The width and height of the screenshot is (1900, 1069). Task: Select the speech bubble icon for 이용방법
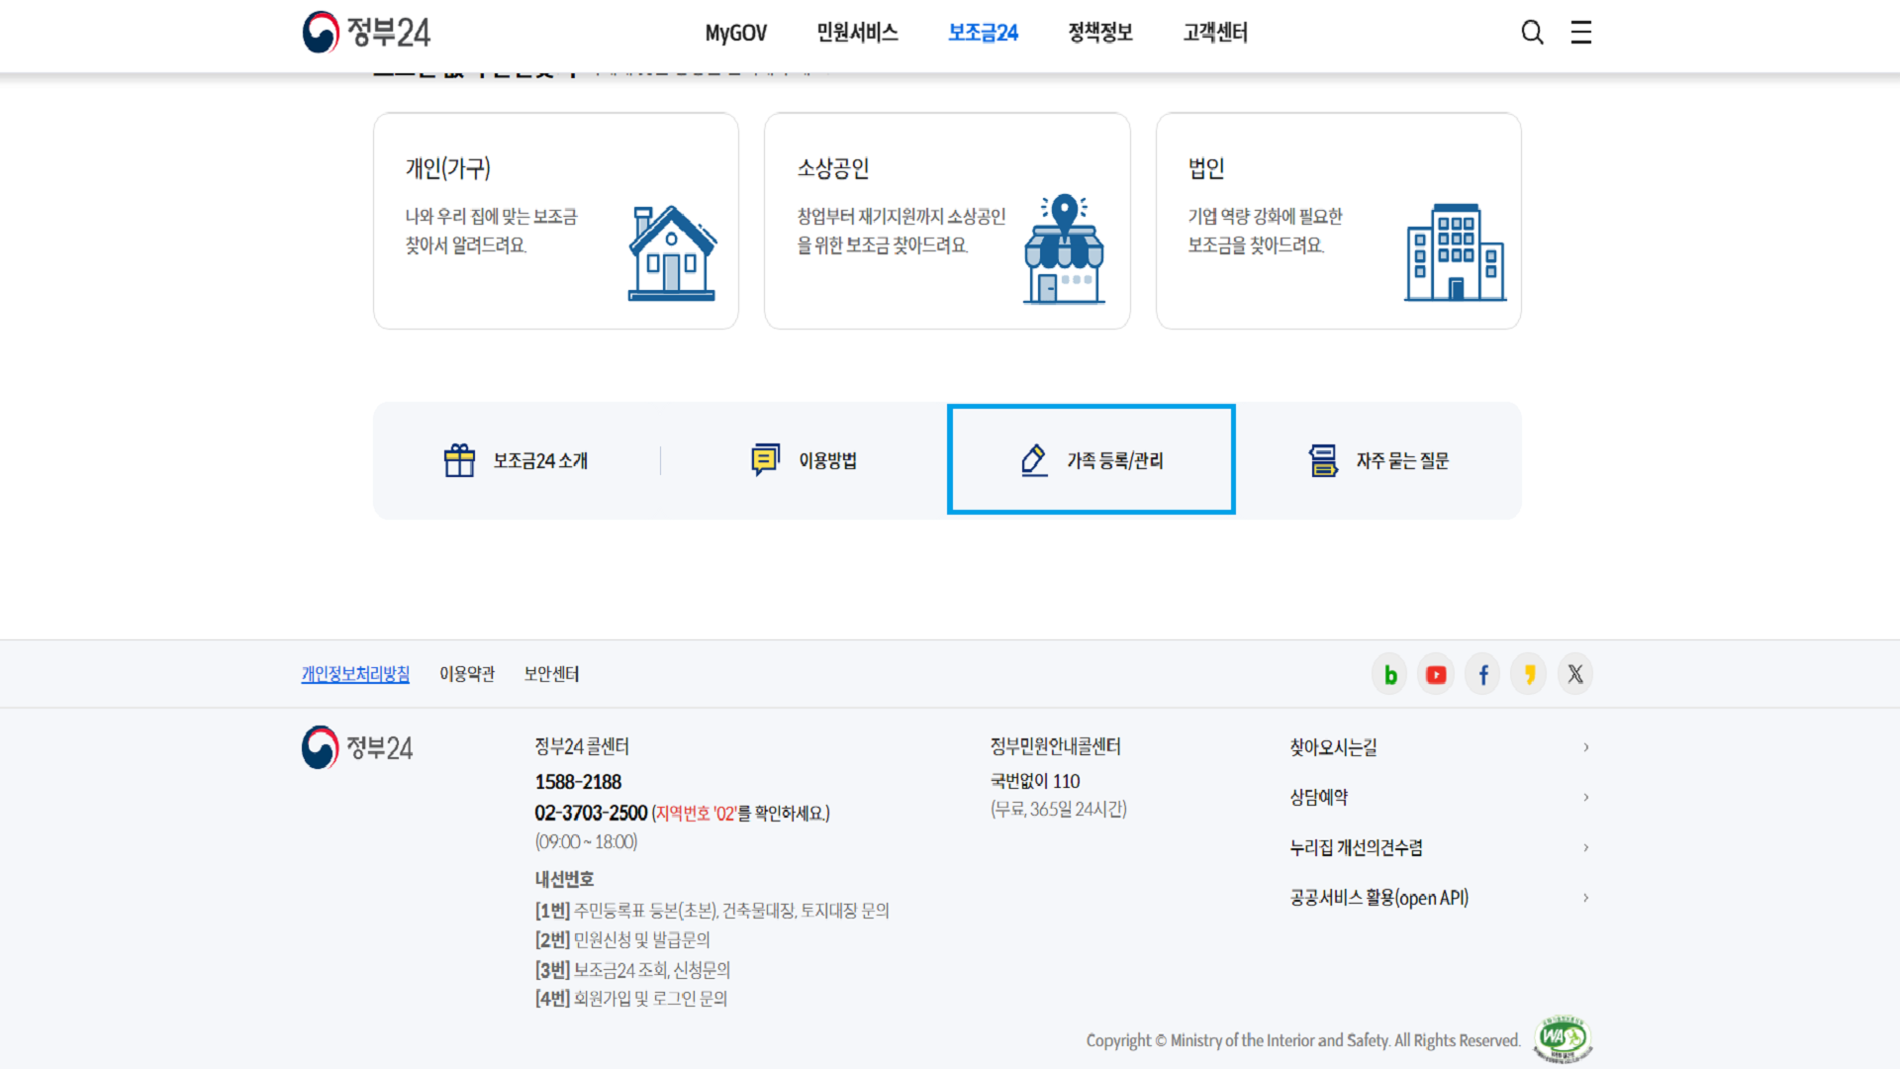pyautogui.click(x=765, y=459)
